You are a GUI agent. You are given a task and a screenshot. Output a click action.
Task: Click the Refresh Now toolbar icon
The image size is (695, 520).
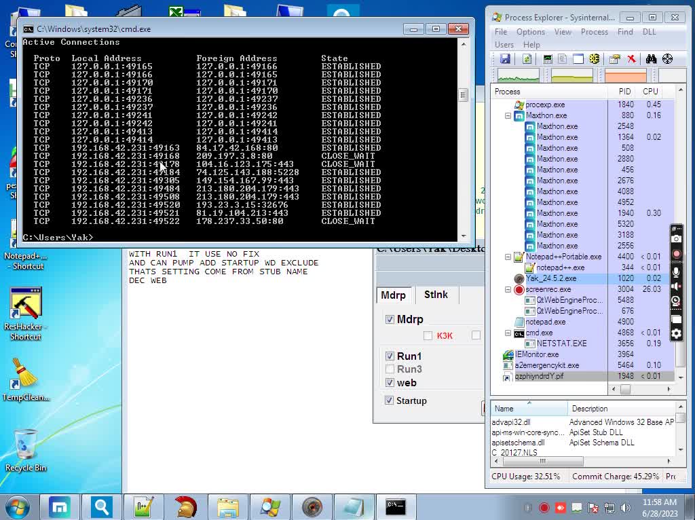click(527, 59)
